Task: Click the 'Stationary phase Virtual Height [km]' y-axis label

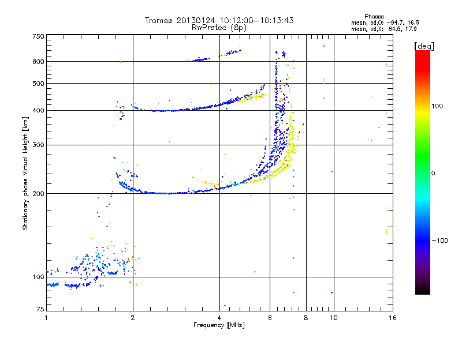Action: click(25, 174)
